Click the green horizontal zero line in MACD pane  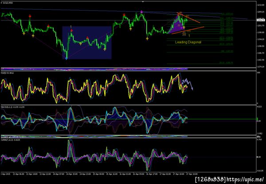coord(128,119)
